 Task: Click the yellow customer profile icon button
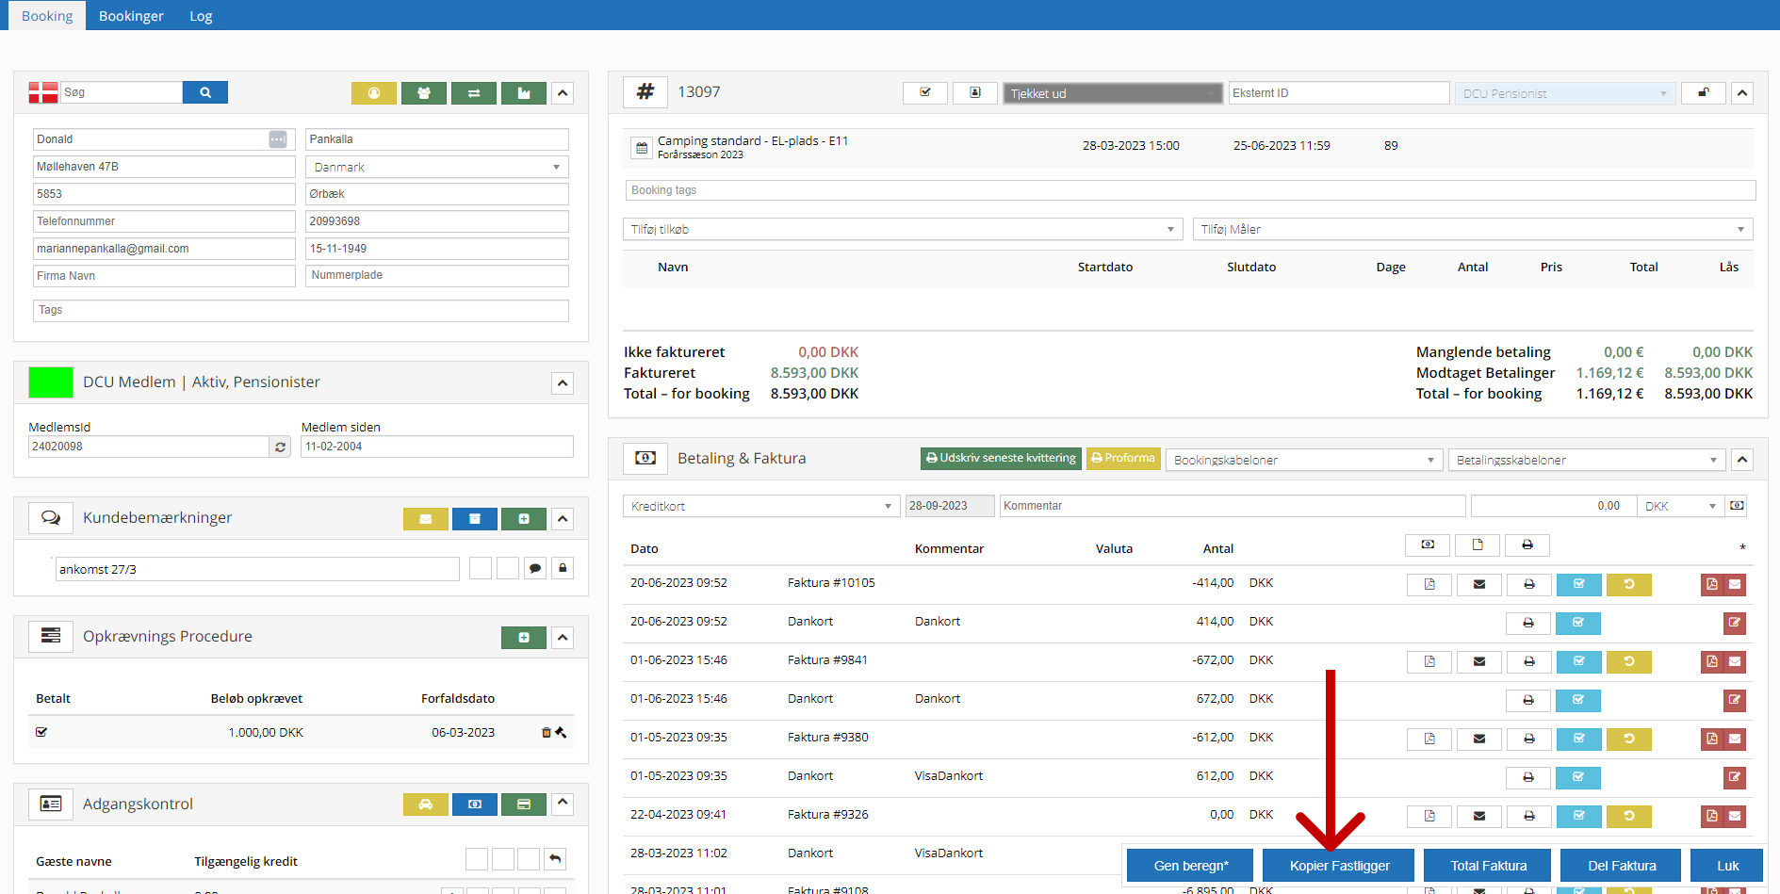click(374, 93)
